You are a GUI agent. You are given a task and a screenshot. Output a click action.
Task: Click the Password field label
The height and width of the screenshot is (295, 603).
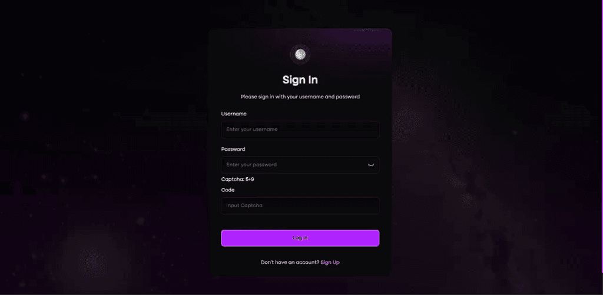pyautogui.click(x=233, y=149)
